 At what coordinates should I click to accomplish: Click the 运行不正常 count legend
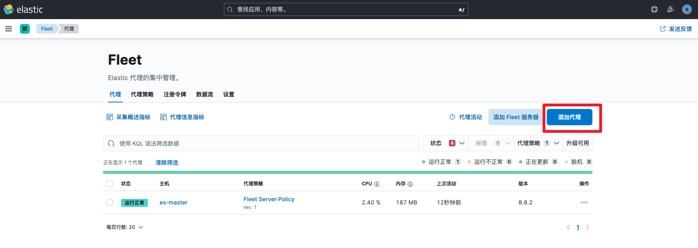click(490, 162)
